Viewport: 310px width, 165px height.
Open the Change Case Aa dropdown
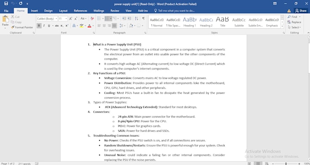point(83,19)
